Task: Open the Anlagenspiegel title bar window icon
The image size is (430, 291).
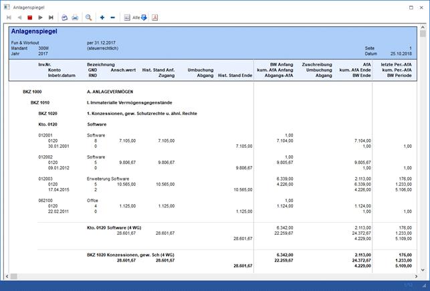Action: coord(6,5)
